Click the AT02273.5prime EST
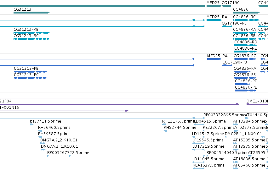Image resolution: width=268 pixels, height=170 pixels. pyautogui.click(x=237, y=131)
